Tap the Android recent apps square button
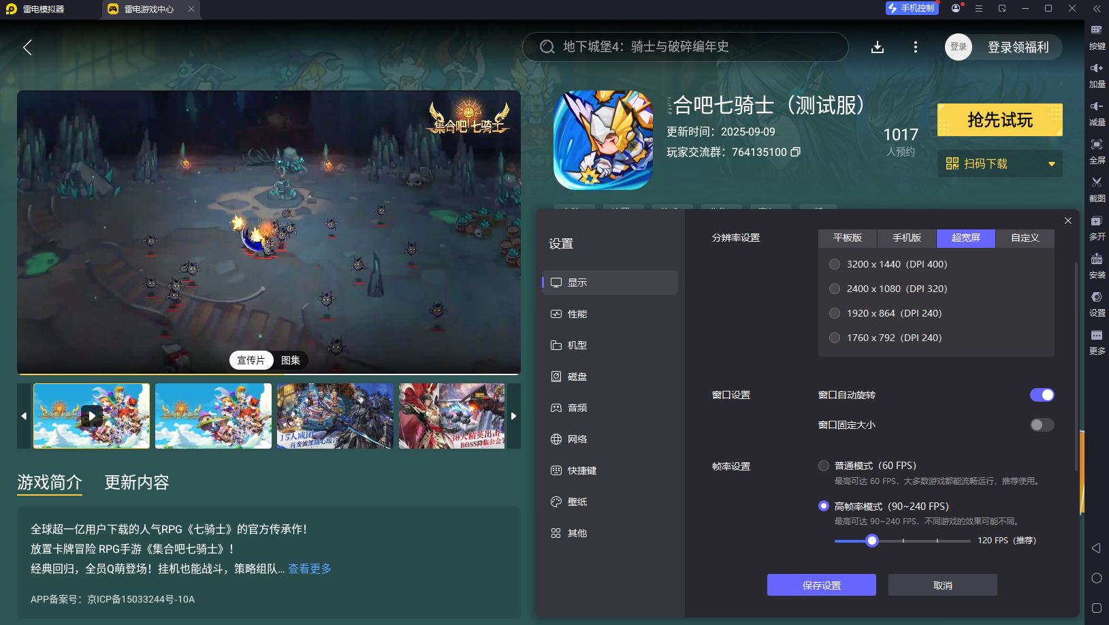The height and width of the screenshot is (625, 1109). point(1096,608)
